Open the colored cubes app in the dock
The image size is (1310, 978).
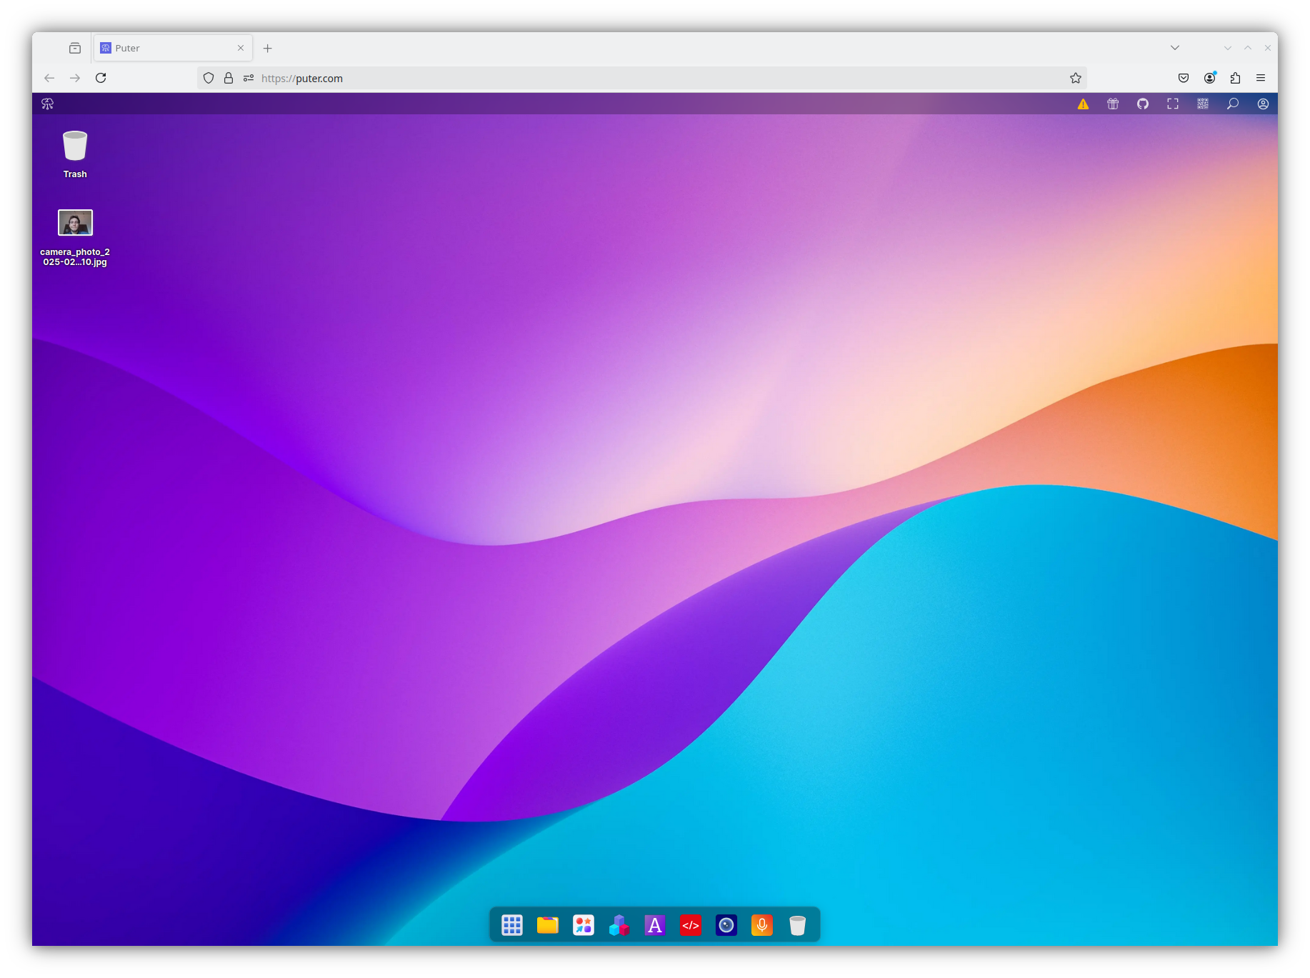coord(619,925)
